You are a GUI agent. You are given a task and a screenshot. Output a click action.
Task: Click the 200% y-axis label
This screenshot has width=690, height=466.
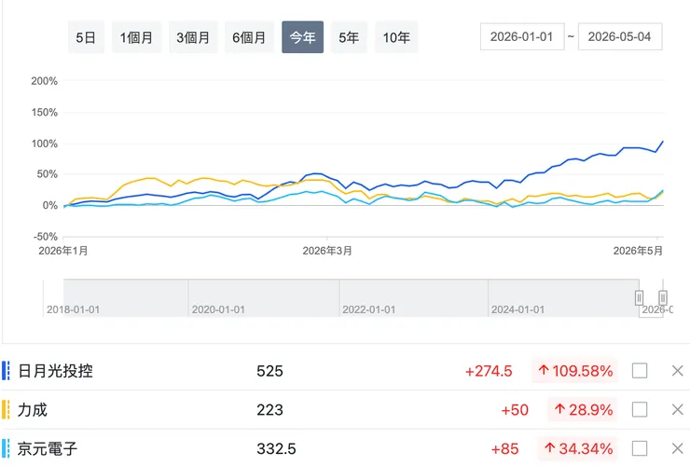(x=45, y=81)
